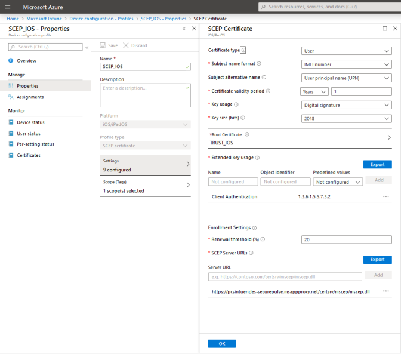Screen dimensions: 401x354
Task: Click the OK button
Action: click(222, 344)
